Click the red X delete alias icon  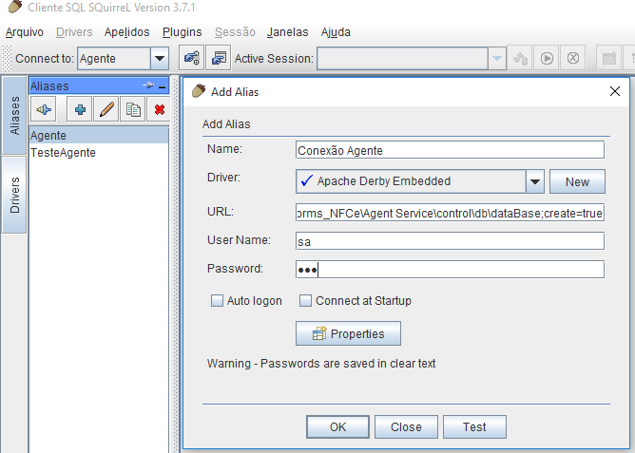[160, 109]
